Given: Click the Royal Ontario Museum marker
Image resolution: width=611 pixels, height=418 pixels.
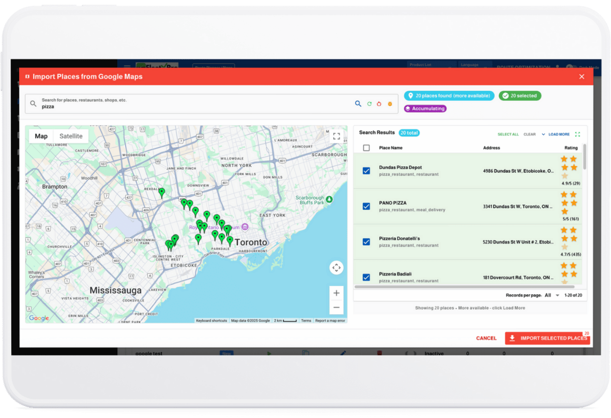Looking at the screenshot, I should pyautogui.click(x=245, y=227).
